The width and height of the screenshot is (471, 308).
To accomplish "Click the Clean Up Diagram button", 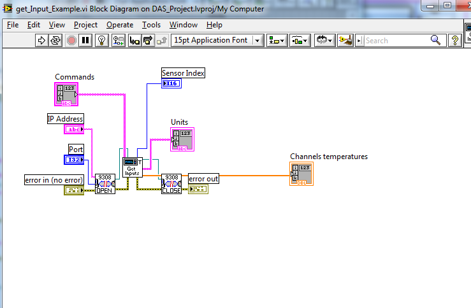I will pyautogui.click(x=346, y=40).
